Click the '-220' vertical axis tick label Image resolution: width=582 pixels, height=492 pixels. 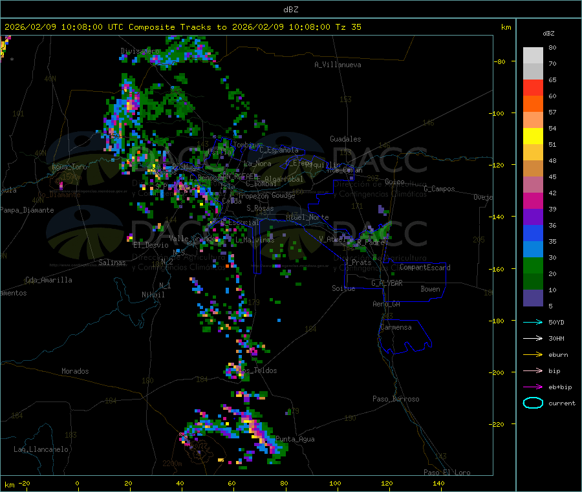[496, 425]
